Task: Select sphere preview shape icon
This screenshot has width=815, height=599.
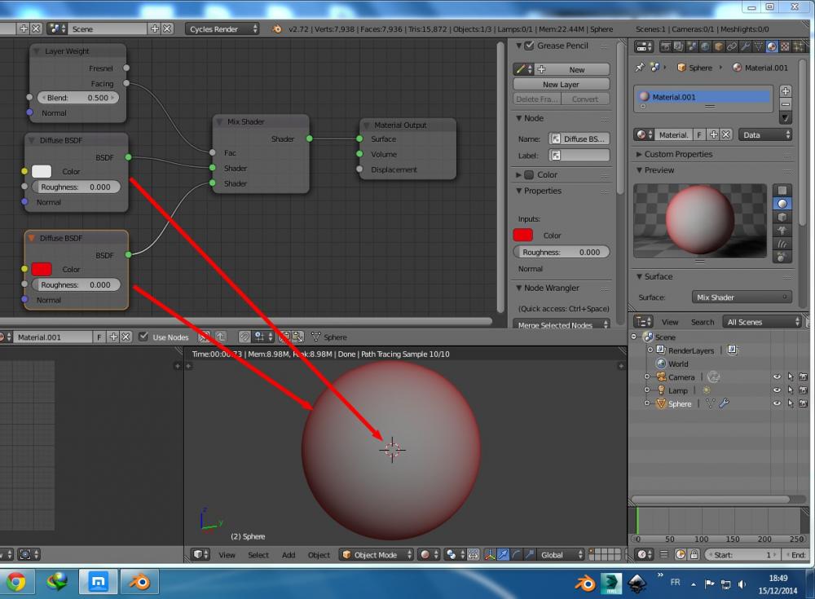Action: pos(782,203)
